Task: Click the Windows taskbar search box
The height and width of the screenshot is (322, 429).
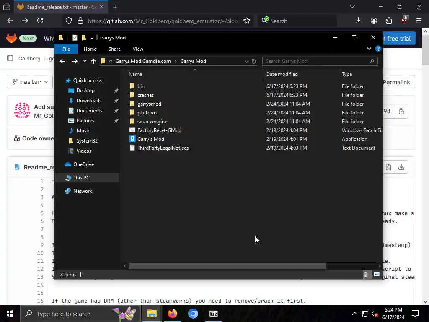Action: tap(80, 314)
